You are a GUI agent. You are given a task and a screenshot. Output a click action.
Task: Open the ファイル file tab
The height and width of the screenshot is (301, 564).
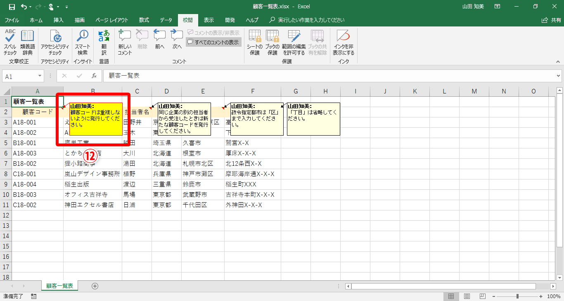[12, 20]
